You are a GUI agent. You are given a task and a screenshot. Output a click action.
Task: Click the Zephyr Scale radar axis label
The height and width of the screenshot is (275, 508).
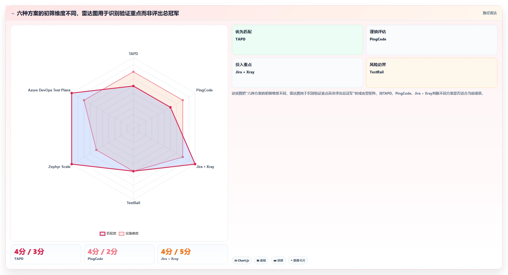(x=59, y=167)
